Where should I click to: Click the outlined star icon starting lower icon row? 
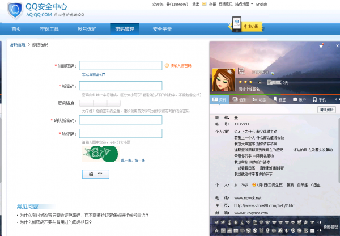click(x=216, y=230)
